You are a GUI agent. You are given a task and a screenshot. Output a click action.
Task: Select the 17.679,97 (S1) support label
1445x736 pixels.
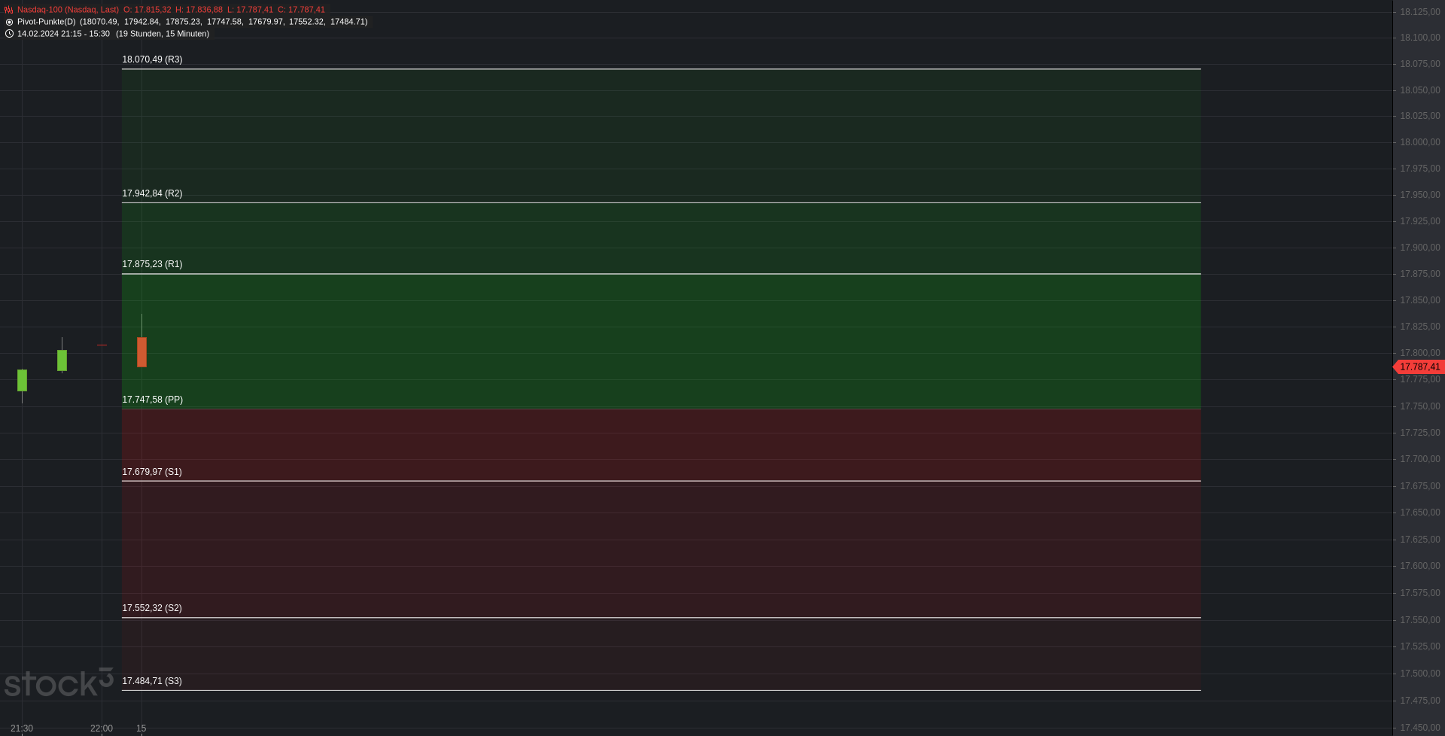[x=152, y=472]
